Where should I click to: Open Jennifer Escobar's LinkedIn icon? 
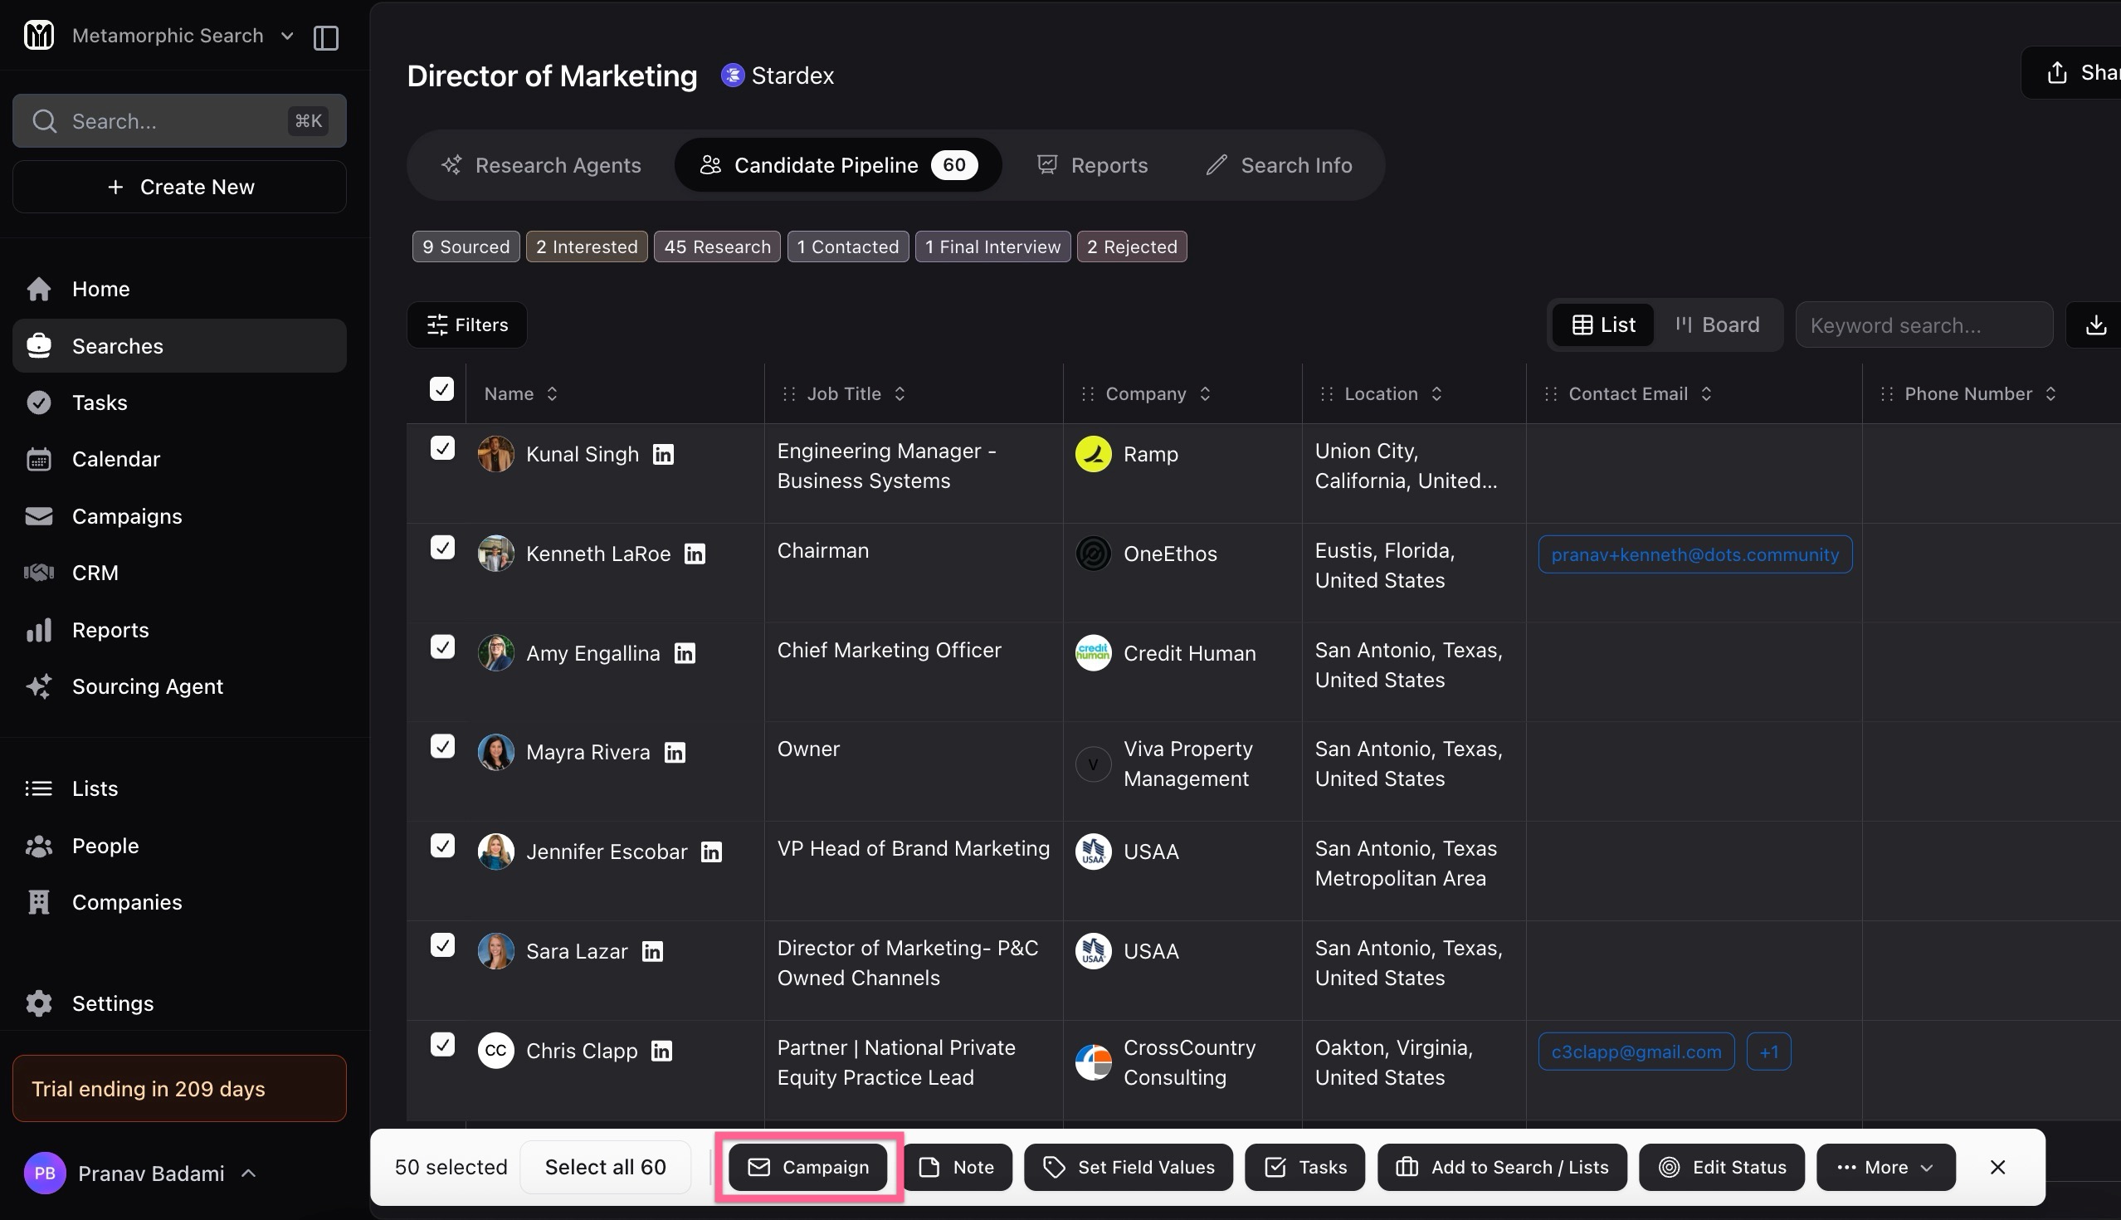point(711,852)
